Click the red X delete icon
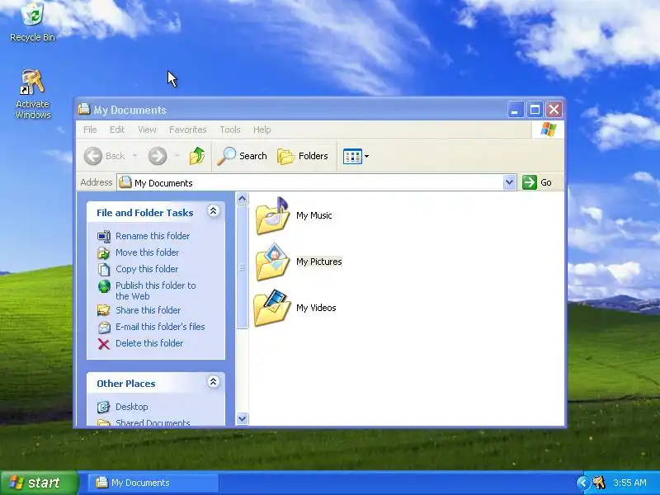 (x=104, y=344)
